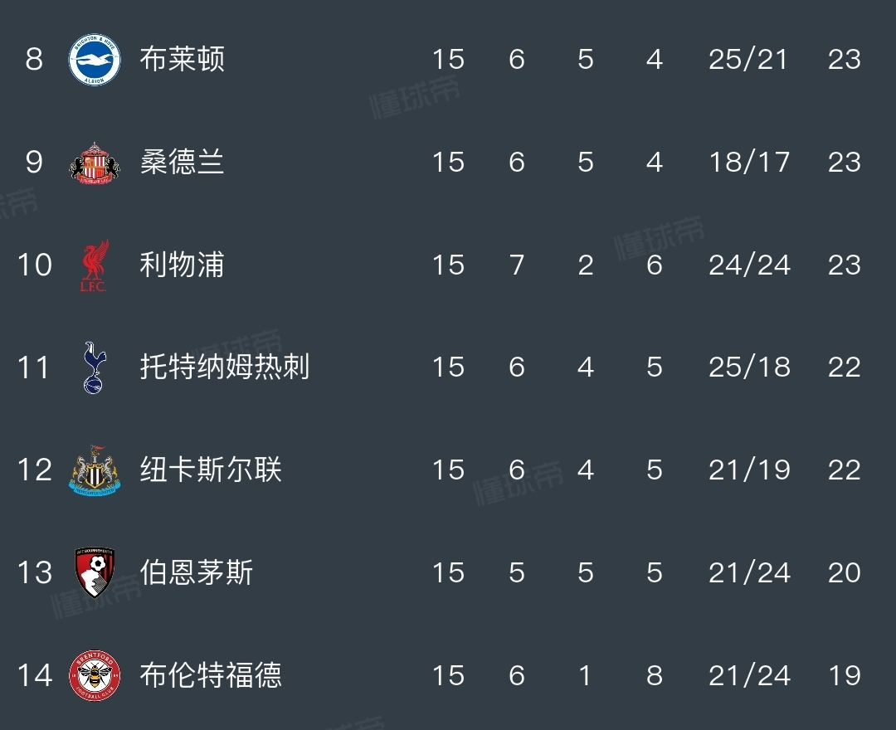
Task: Select the 纽卡斯尔联 team name
Action: tap(211, 470)
